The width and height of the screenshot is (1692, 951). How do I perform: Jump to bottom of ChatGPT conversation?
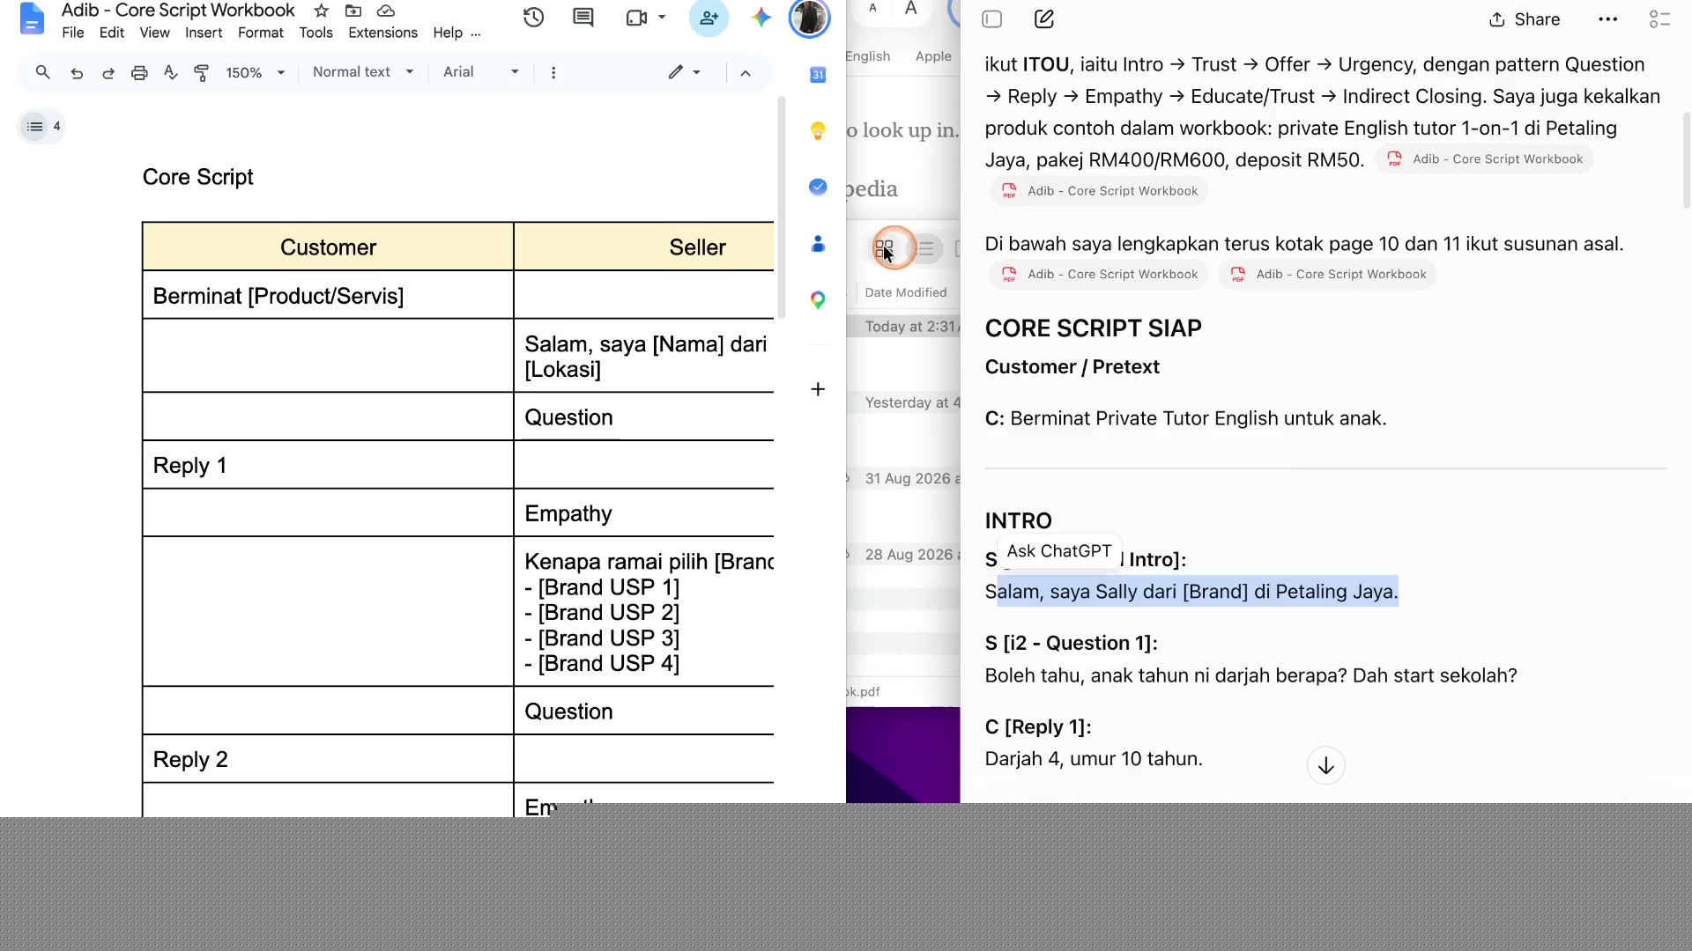[1325, 766]
